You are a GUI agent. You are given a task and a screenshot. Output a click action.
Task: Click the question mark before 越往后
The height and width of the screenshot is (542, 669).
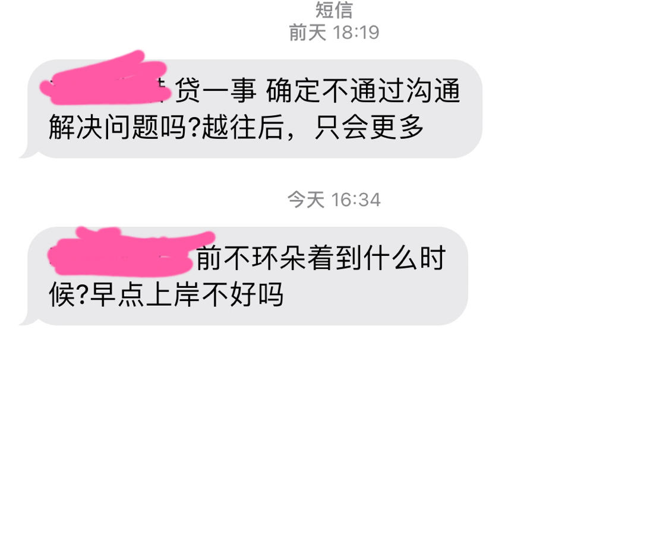[194, 127]
